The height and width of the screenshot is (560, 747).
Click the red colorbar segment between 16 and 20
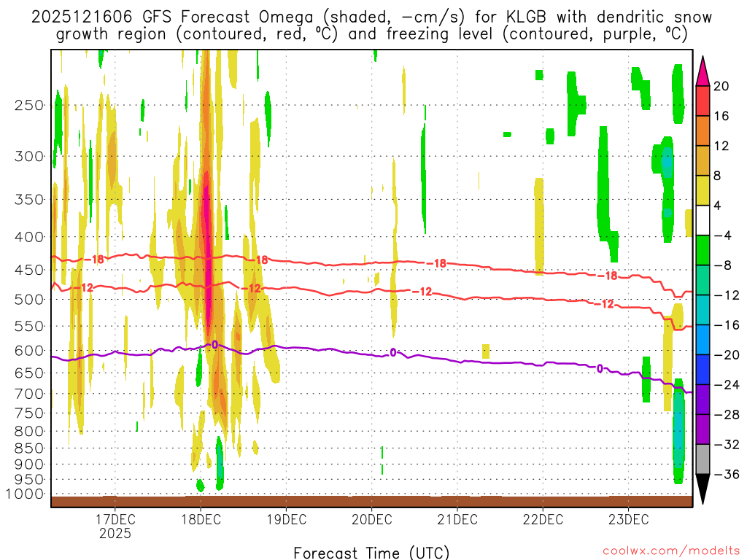coord(703,101)
